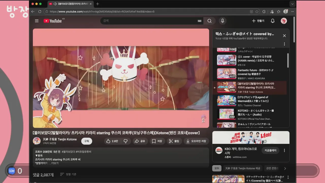Reload the page with refresh icon
This screenshot has width=325, height=183.
point(40,11)
